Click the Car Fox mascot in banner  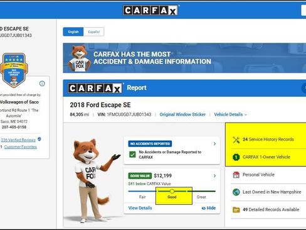pos(80,58)
